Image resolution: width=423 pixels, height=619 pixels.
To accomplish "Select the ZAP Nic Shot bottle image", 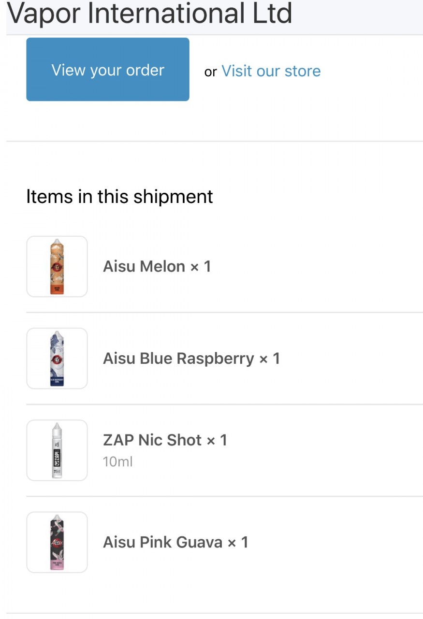I will pyautogui.click(x=57, y=450).
